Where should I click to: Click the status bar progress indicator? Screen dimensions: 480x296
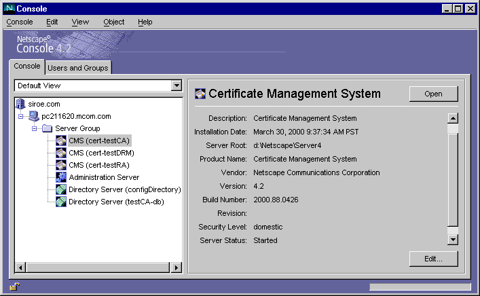[420, 286]
